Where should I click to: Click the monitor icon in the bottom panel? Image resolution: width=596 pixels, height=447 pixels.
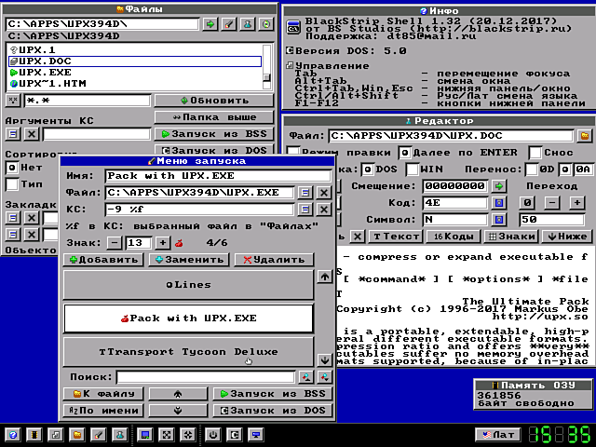pos(256,435)
